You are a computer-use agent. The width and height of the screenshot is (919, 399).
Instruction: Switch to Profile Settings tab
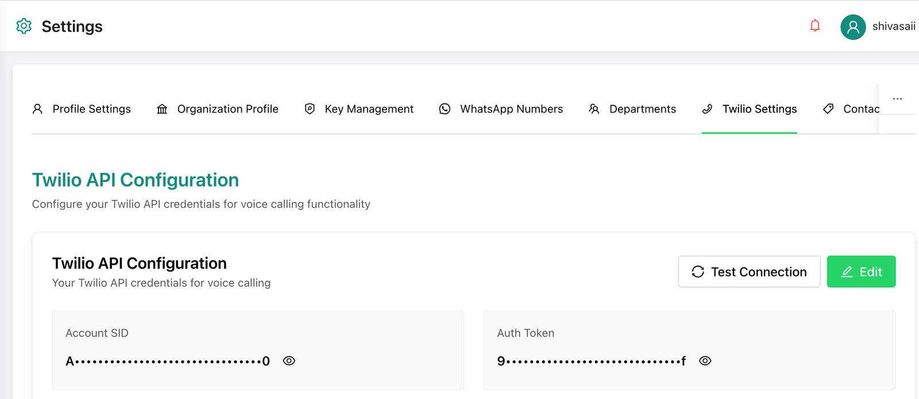pyautogui.click(x=82, y=109)
